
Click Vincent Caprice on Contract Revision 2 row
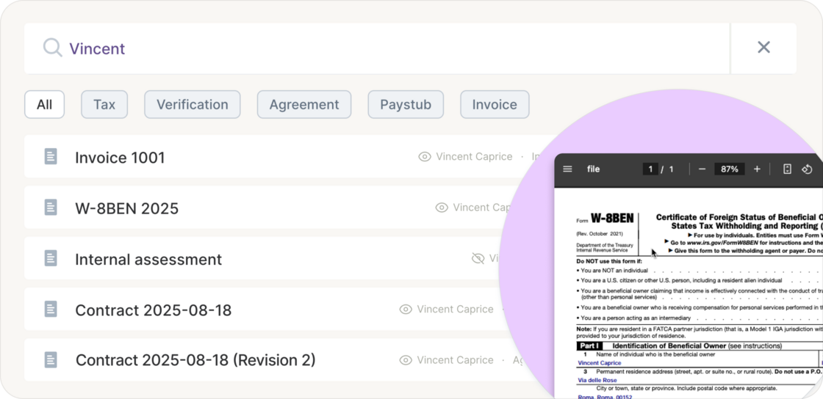[x=455, y=359]
